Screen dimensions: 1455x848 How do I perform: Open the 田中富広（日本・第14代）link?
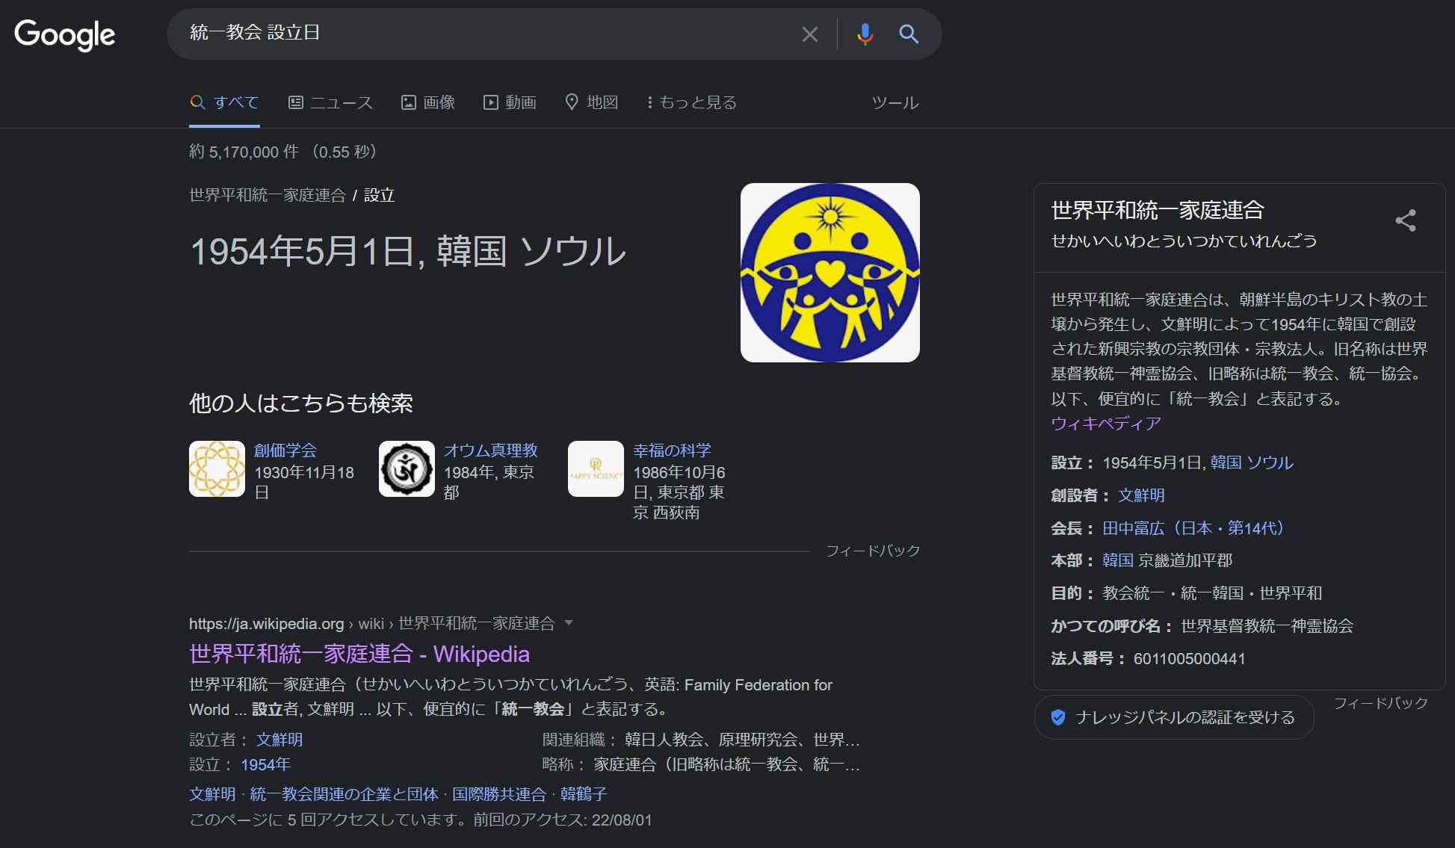[x=1197, y=528]
